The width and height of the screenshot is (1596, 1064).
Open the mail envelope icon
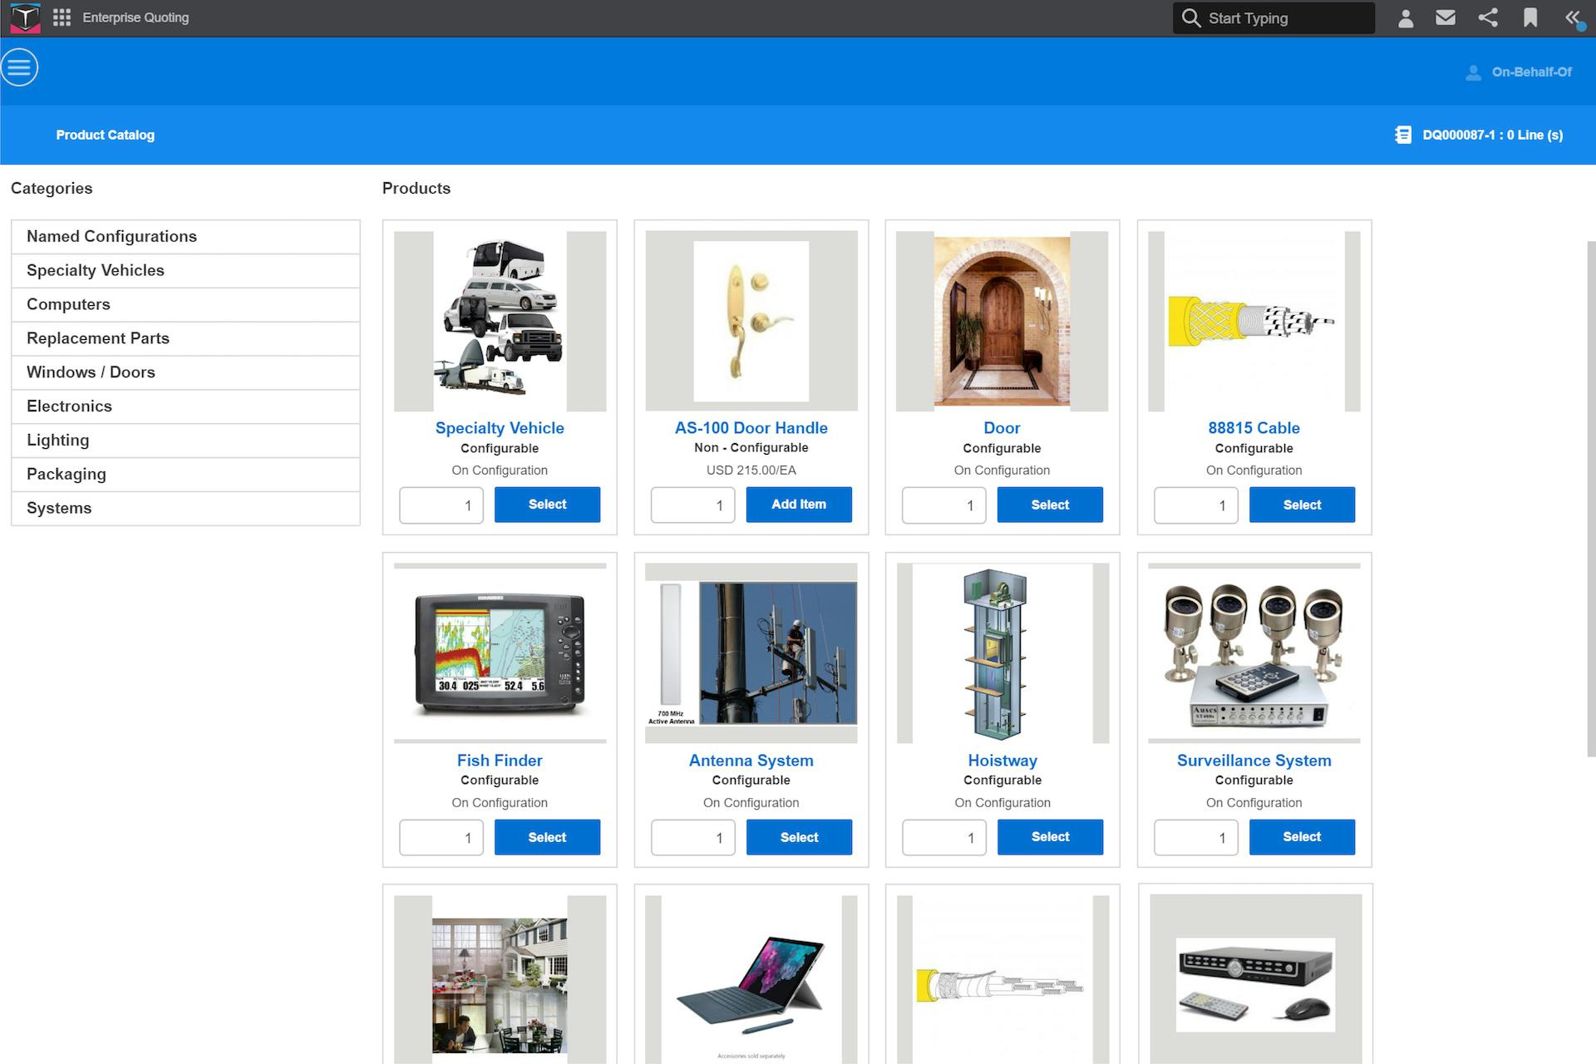(x=1446, y=17)
